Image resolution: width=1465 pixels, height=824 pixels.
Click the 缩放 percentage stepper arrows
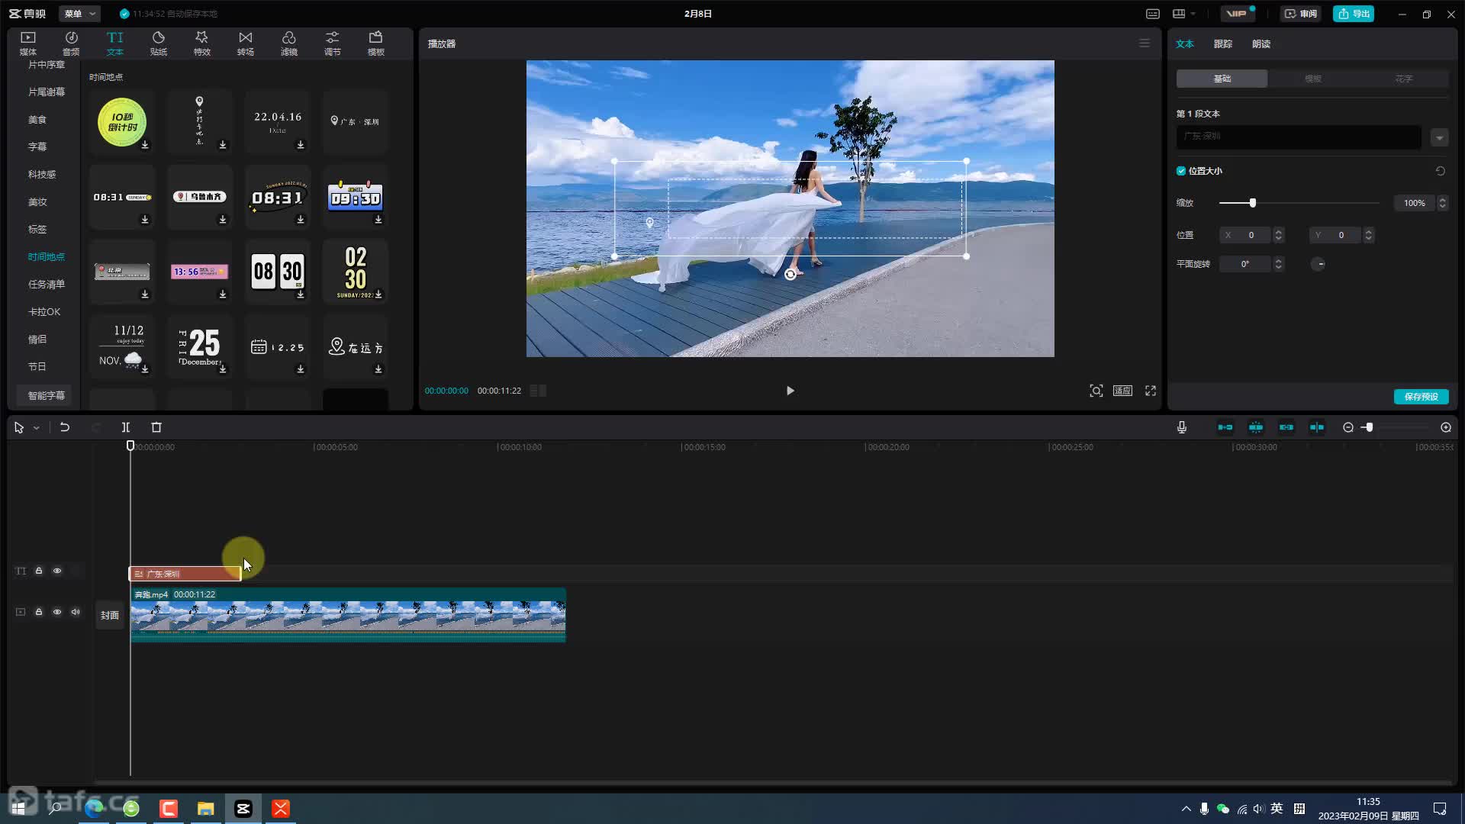[1442, 203]
